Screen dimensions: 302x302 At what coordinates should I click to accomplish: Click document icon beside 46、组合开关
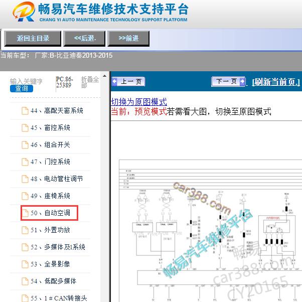point(25,145)
